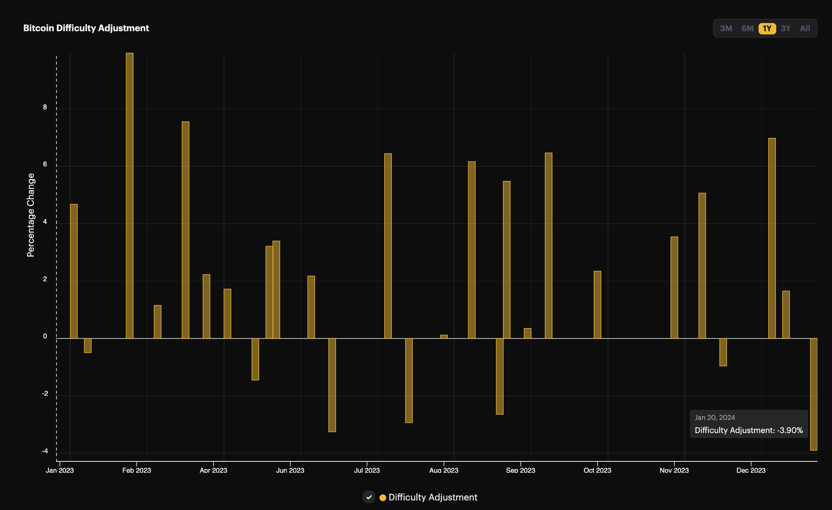
Task: Switch to the 3Y time range
Action: click(786, 28)
